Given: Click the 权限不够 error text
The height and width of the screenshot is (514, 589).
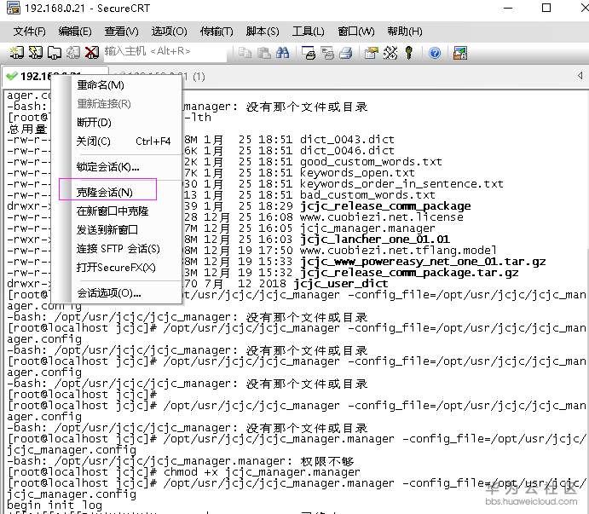Looking at the screenshot, I should pyautogui.click(x=326, y=461).
